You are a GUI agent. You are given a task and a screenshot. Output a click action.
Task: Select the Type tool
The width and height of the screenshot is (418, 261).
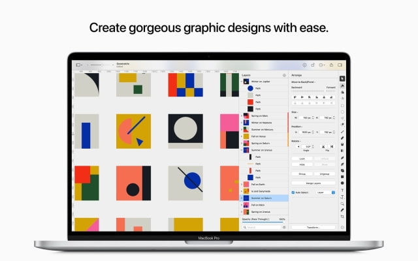(x=343, y=190)
